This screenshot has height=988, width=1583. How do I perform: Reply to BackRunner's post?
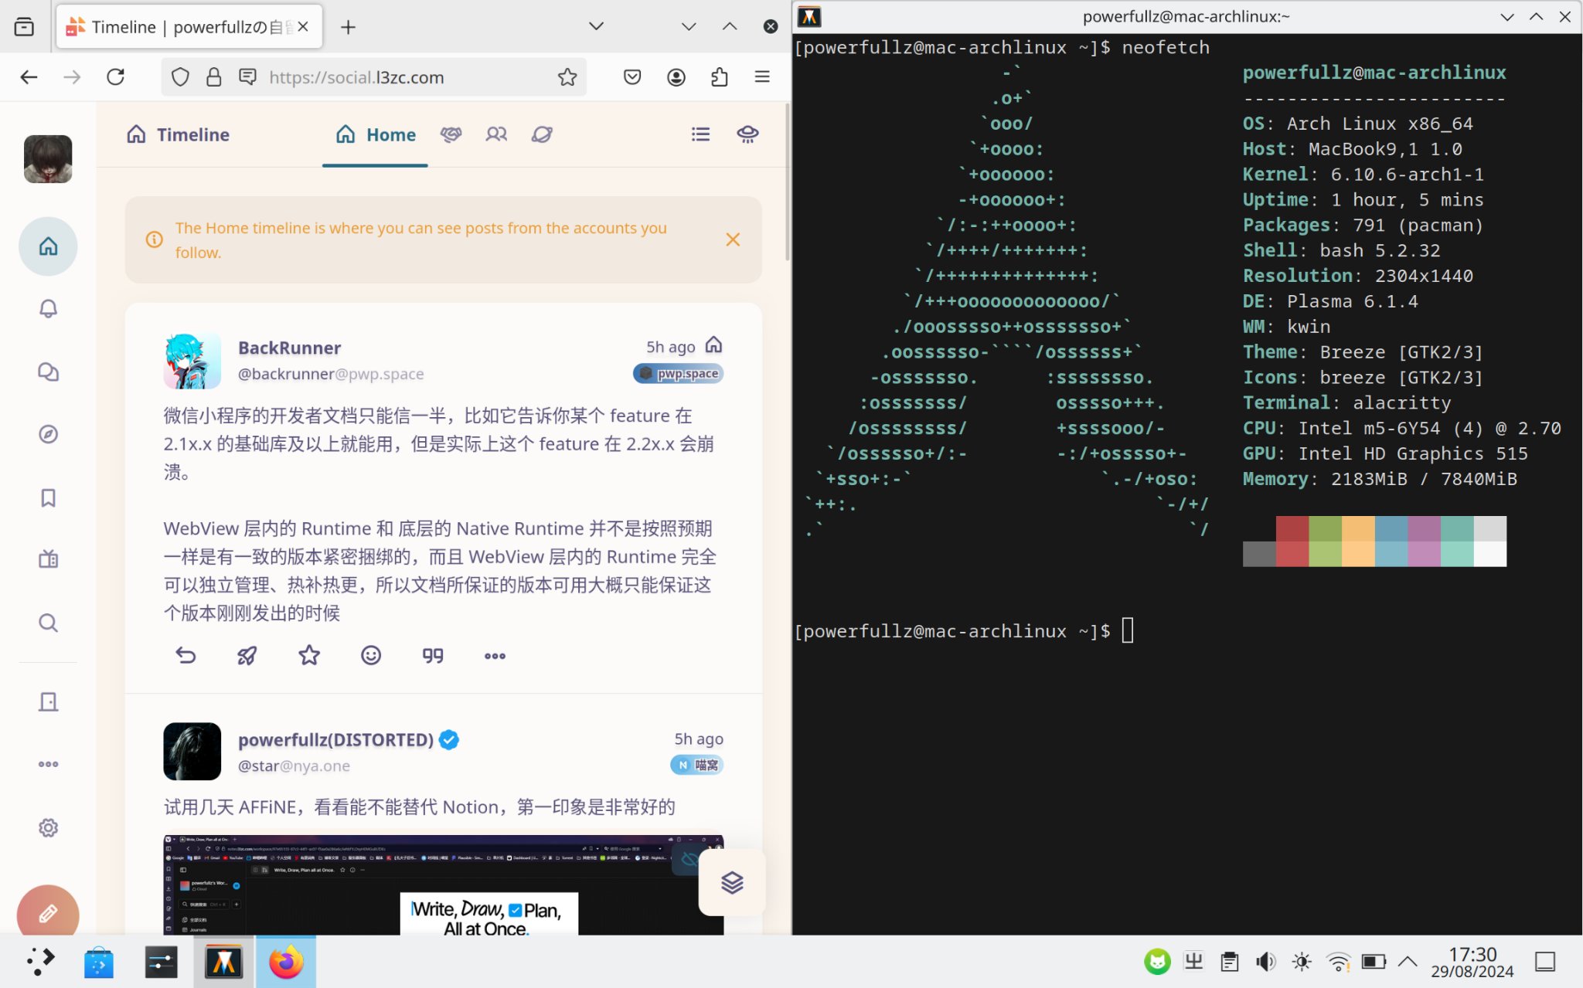tap(186, 656)
